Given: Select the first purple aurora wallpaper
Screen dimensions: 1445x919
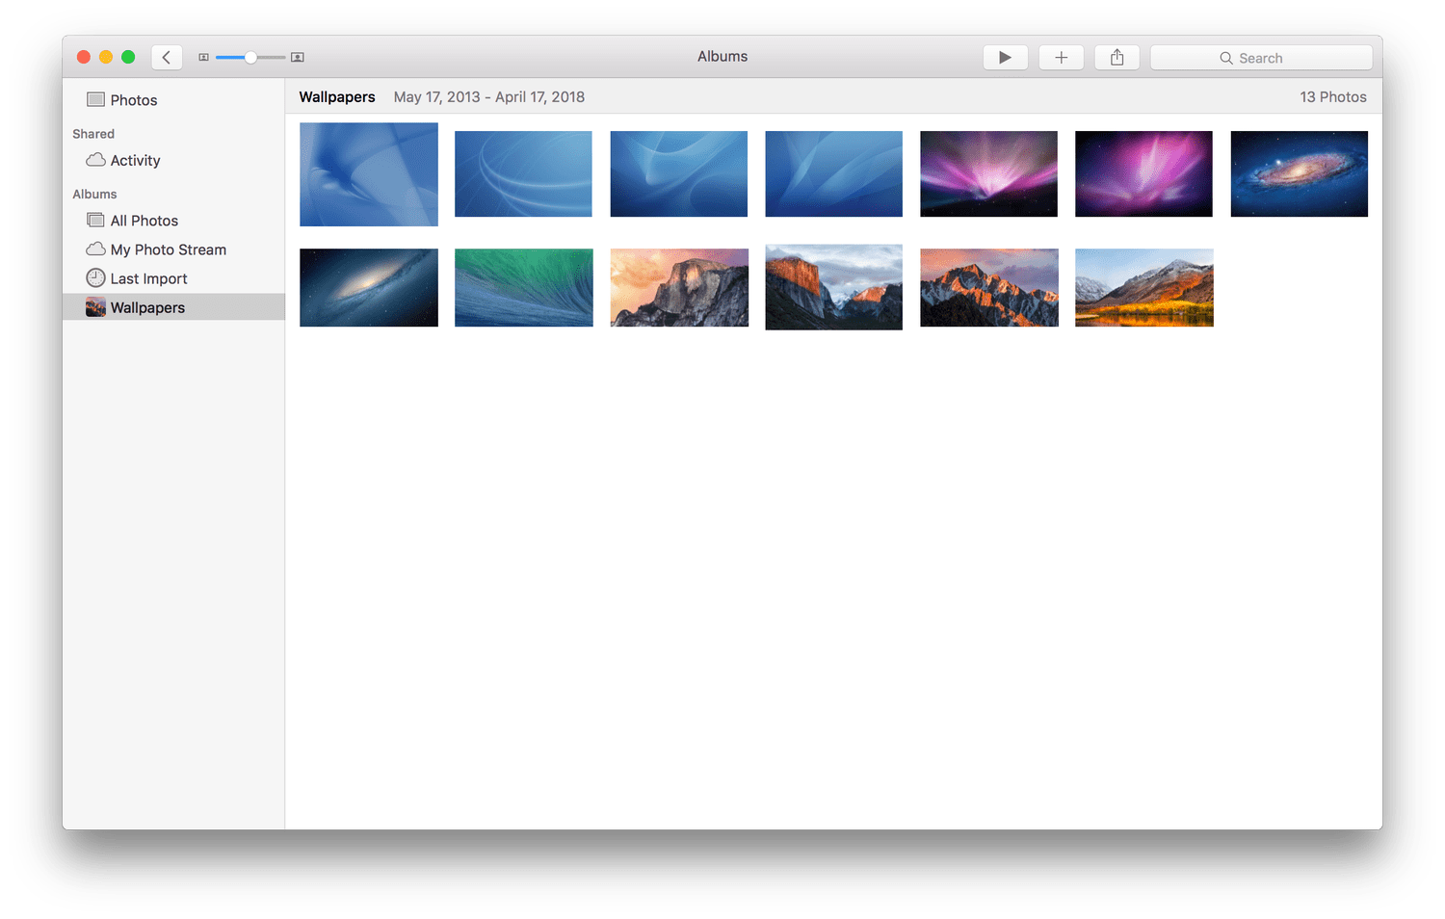Looking at the screenshot, I should [989, 174].
